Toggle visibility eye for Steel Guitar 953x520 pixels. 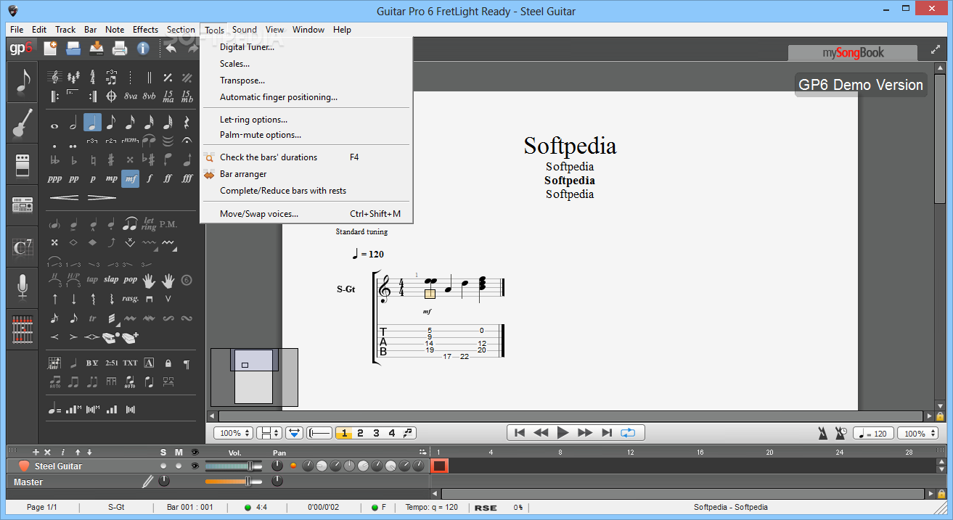click(x=195, y=466)
